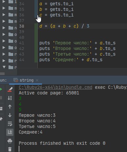Click console output 'Второе число:4'
Image resolution: width=127 pixels, height=152 pixels.
tap(37, 121)
